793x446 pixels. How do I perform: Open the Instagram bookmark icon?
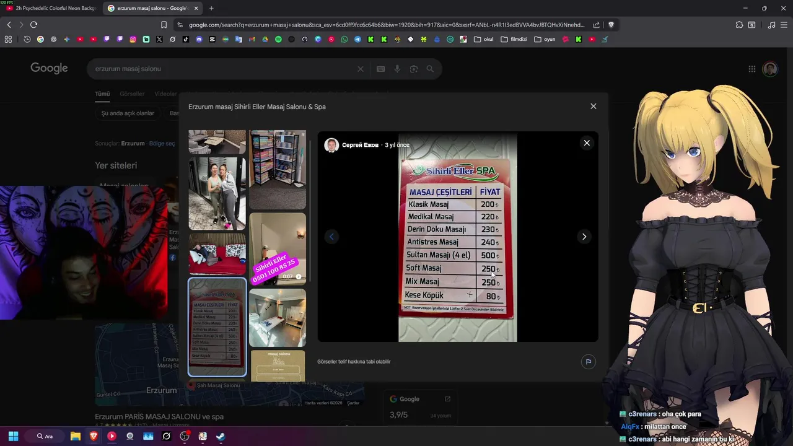pos(133,39)
